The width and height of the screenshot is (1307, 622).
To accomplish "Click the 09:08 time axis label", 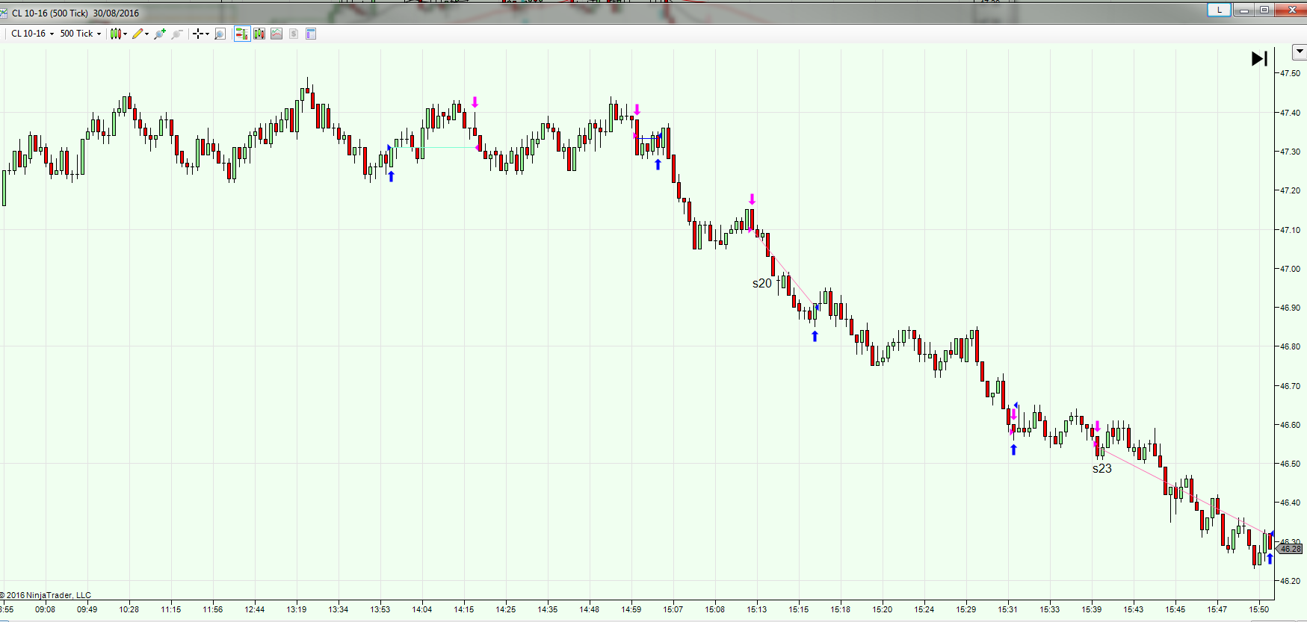I will click(x=45, y=609).
